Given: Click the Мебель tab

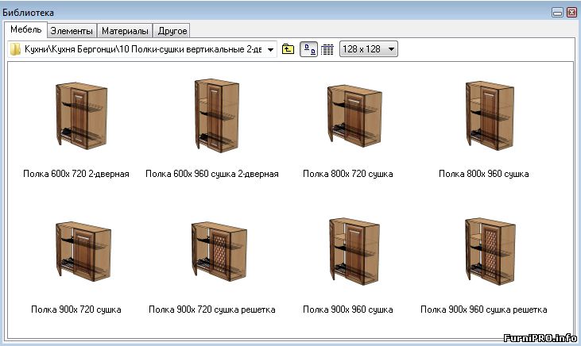Looking at the screenshot, I should click(25, 30).
